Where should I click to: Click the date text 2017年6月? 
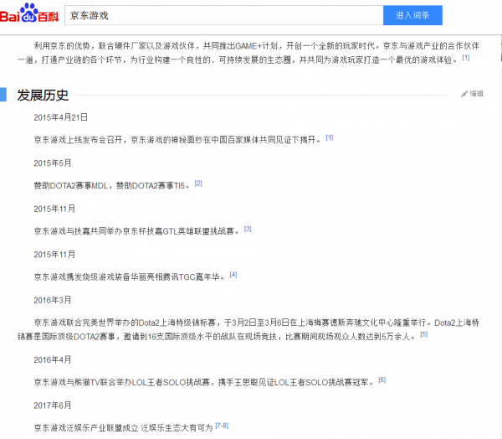coord(53,405)
